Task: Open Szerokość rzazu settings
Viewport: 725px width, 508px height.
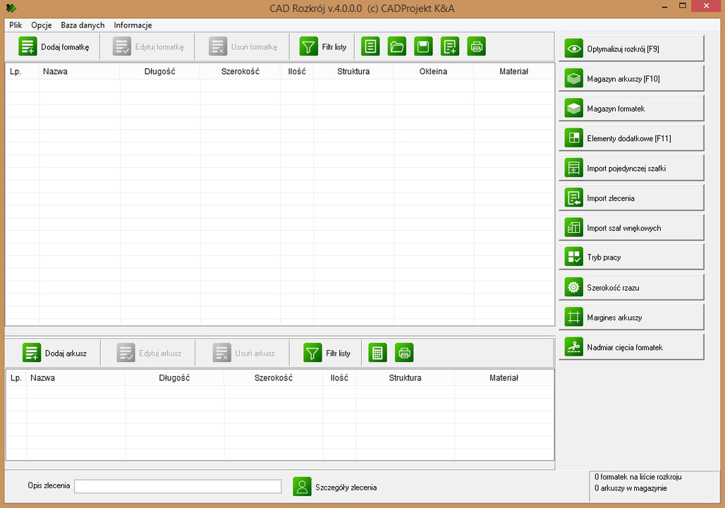Action: click(631, 287)
